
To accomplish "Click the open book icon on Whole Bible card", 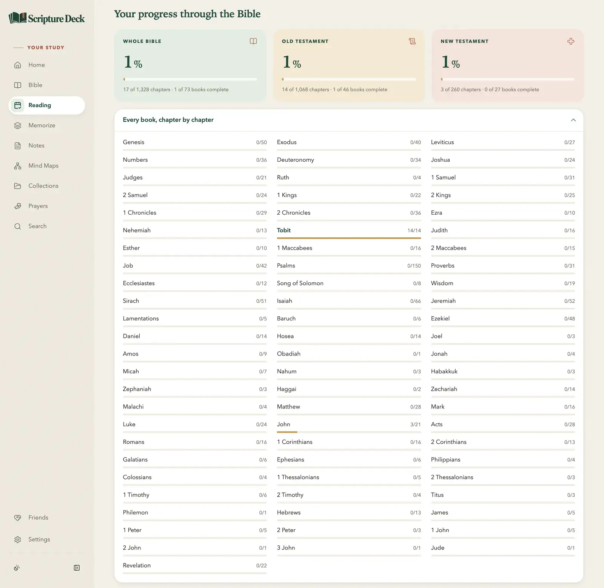I will tap(253, 41).
